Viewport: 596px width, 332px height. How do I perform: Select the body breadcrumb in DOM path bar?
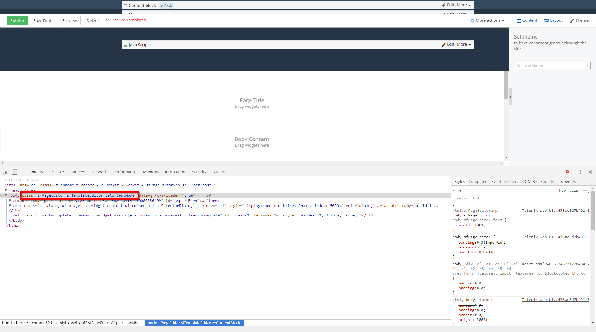click(x=194, y=323)
